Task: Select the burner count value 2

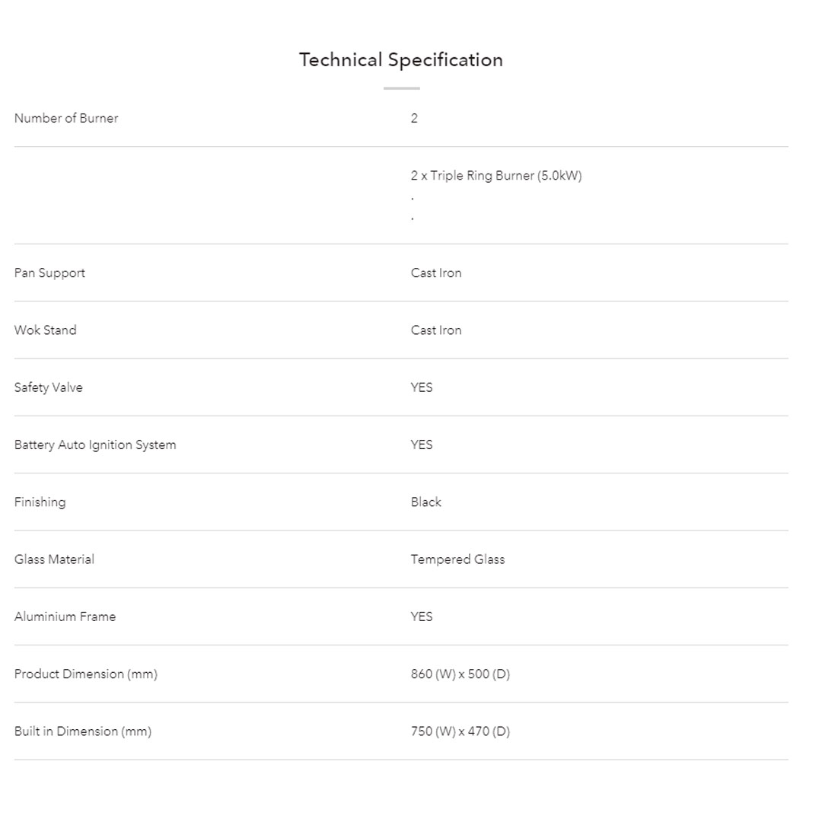Action: pos(414,118)
